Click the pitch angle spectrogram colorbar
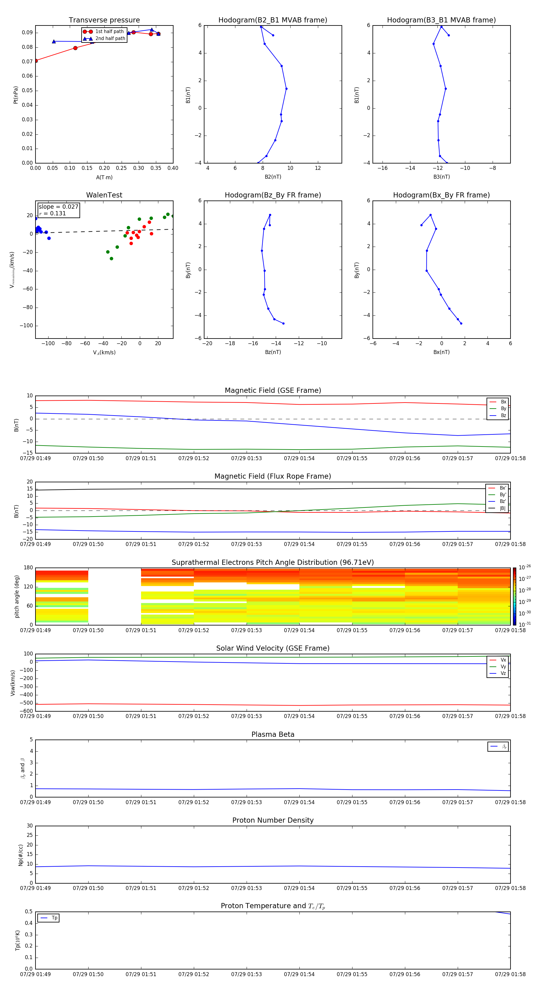Screen dimensions: 546x1001 [514, 596]
